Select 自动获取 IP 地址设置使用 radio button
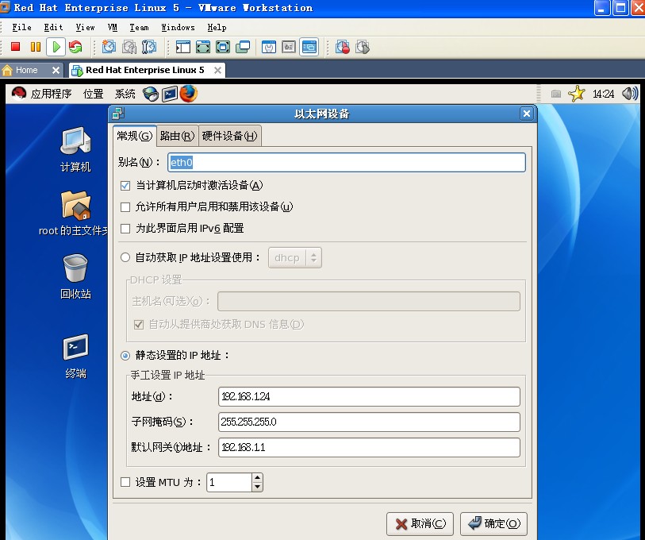Screen dimensions: 645x540 point(125,258)
